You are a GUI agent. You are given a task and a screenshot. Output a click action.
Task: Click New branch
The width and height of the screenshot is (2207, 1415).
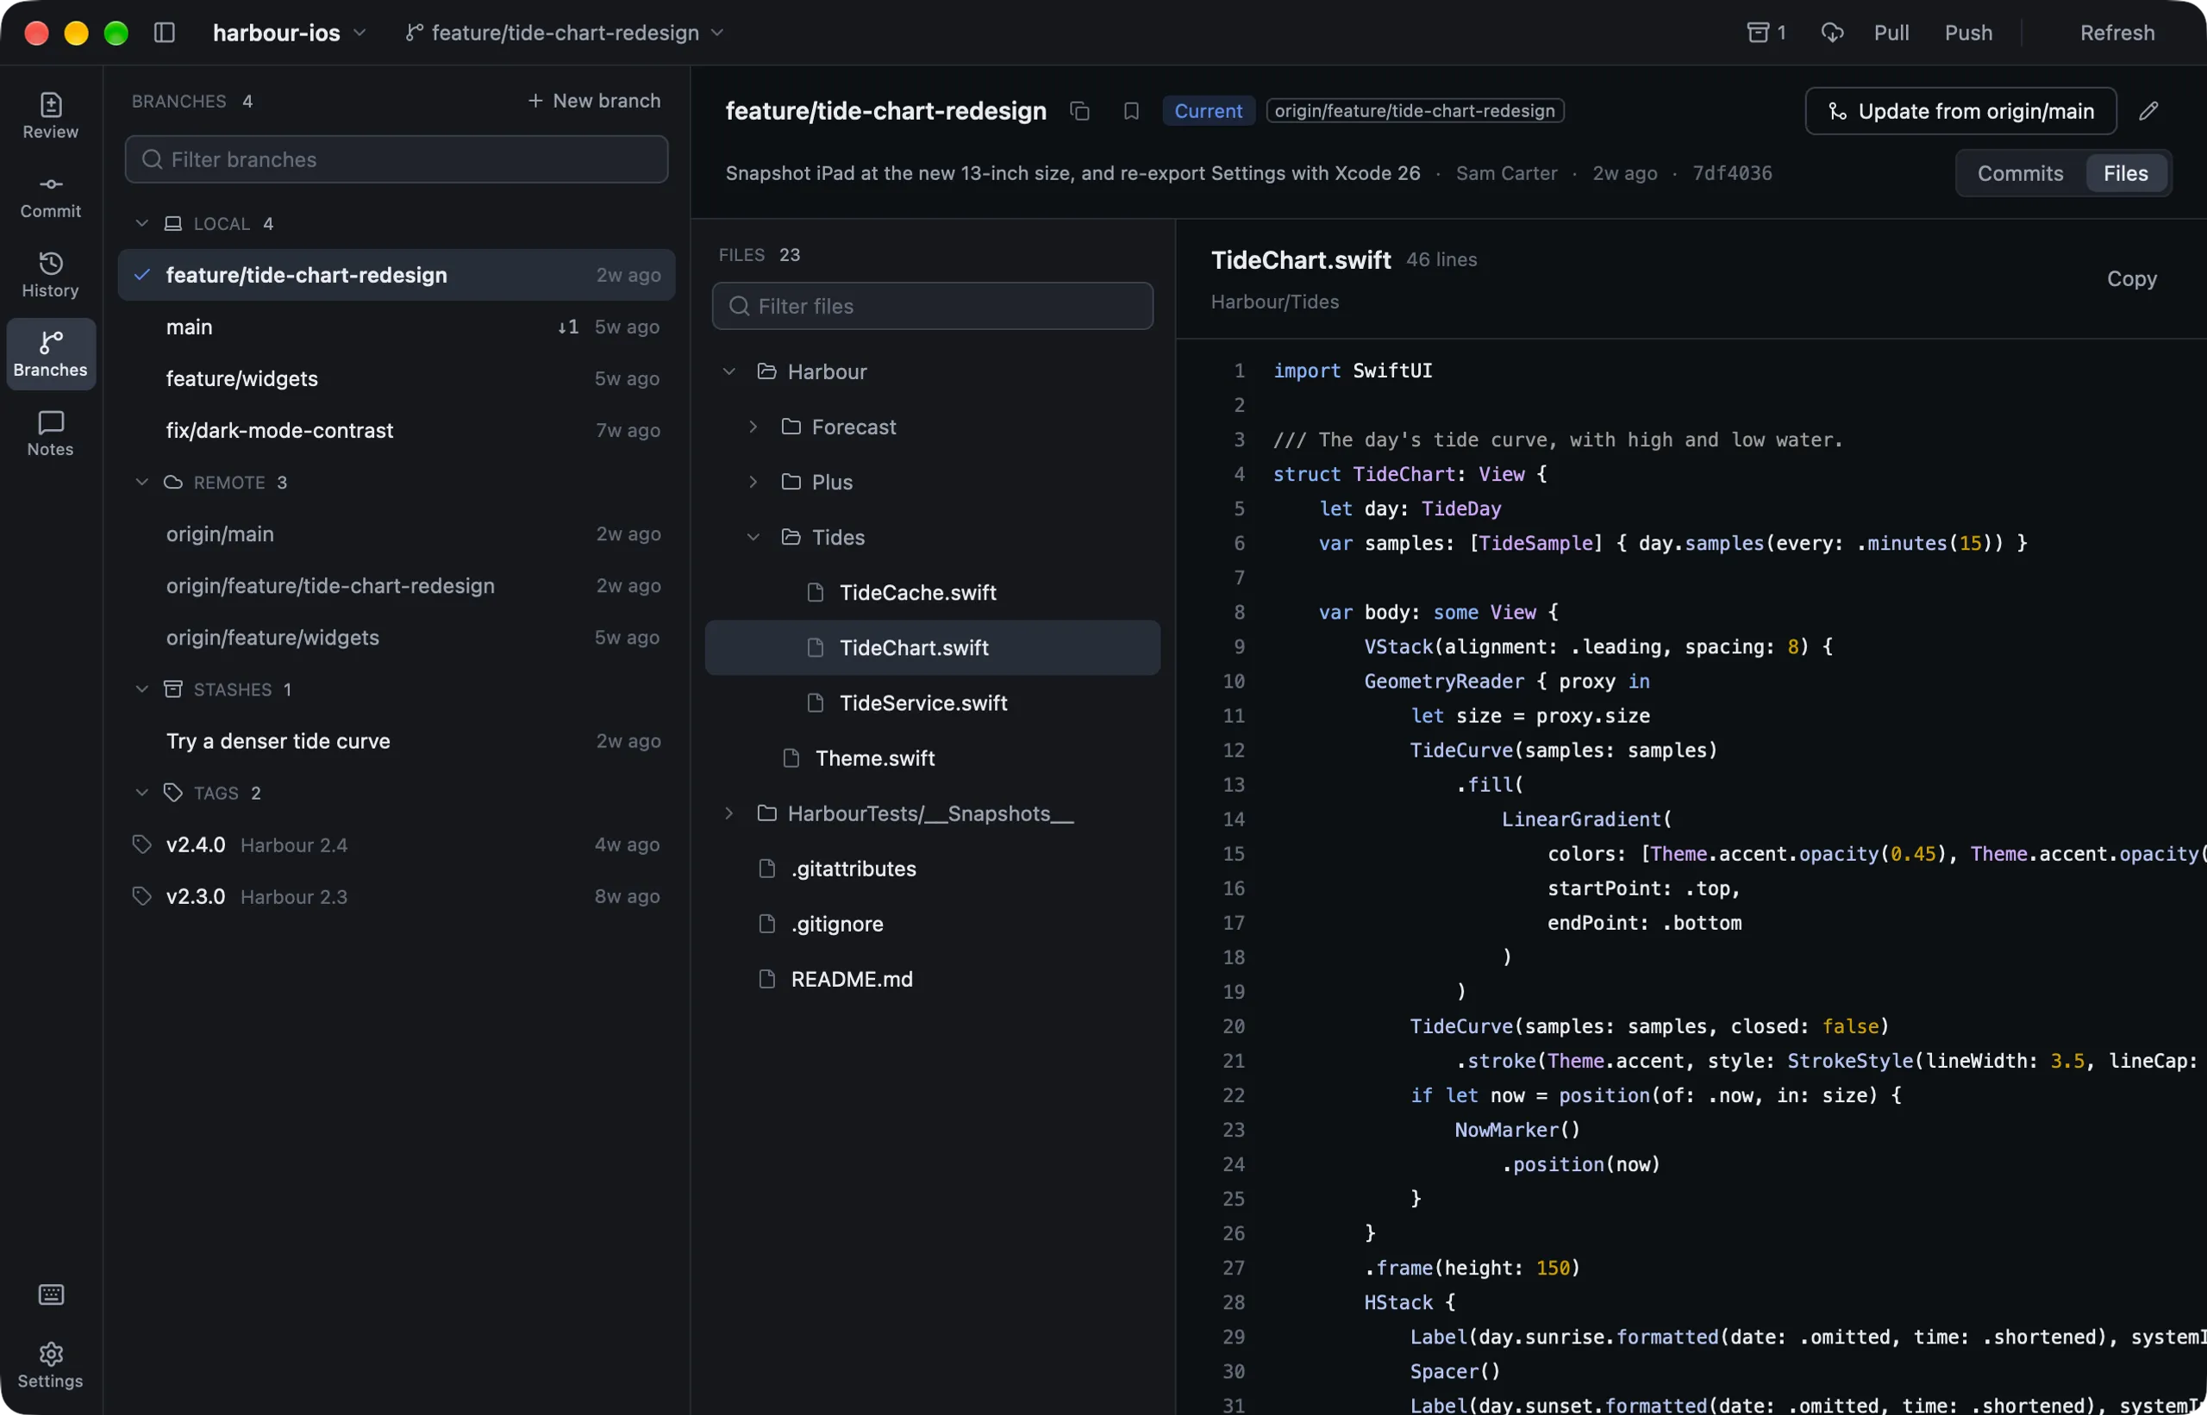[x=594, y=101]
